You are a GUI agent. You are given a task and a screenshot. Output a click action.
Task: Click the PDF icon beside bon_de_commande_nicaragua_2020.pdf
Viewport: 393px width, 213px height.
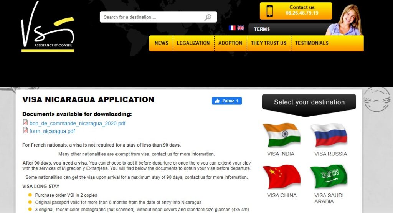[x=25, y=122]
